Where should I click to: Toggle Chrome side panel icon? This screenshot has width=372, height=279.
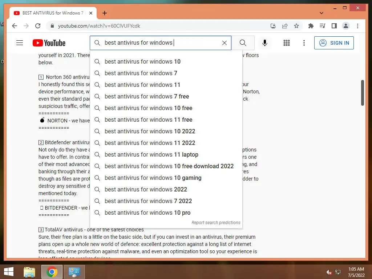coord(334,26)
